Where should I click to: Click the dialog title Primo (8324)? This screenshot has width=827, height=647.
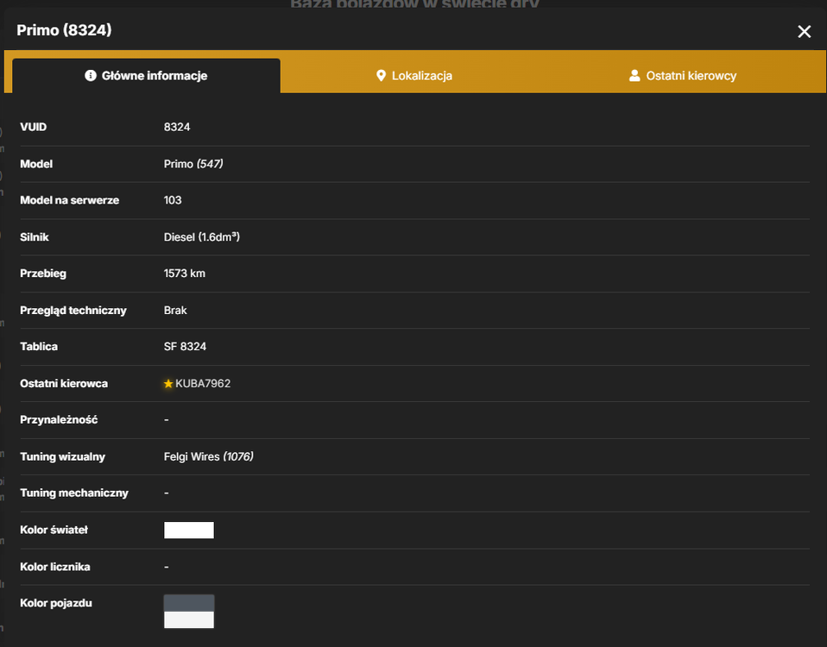[65, 30]
